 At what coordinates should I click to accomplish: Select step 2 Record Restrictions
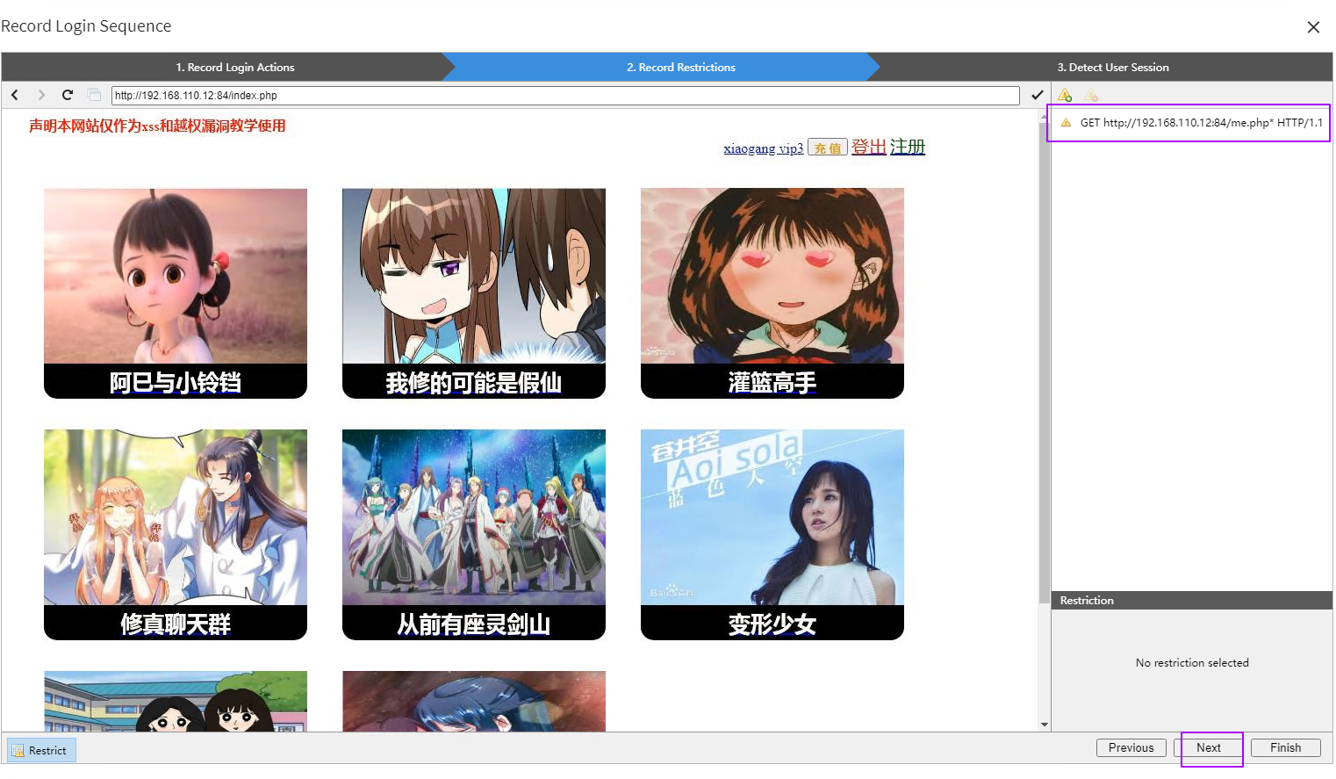(680, 67)
